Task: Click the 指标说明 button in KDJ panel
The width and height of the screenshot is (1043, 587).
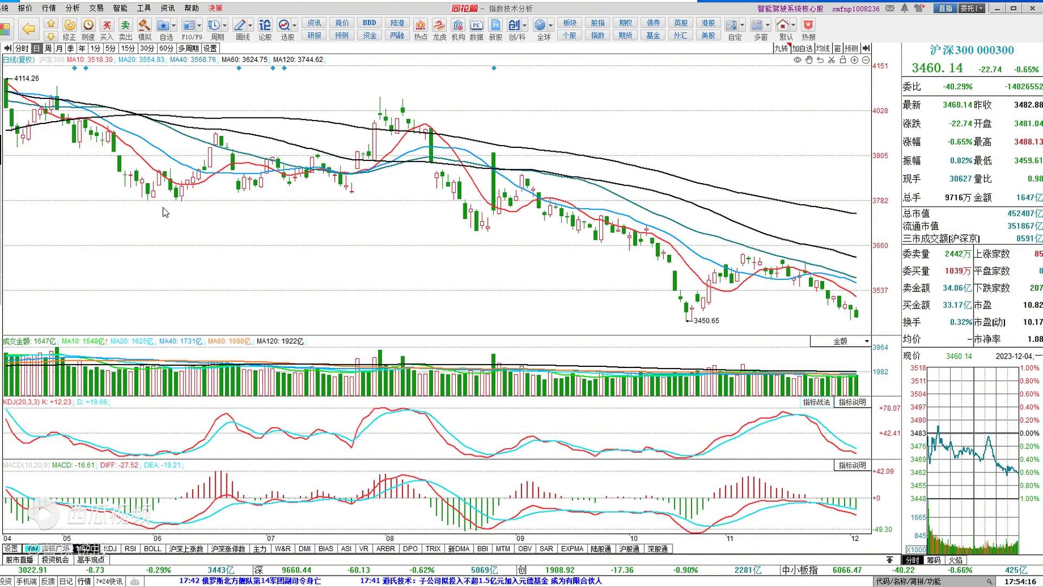Action: tap(852, 402)
